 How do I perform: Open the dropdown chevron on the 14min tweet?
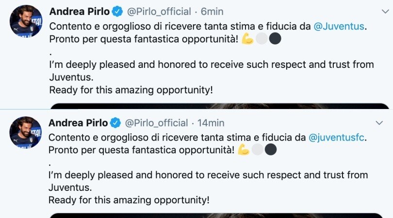coord(379,123)
